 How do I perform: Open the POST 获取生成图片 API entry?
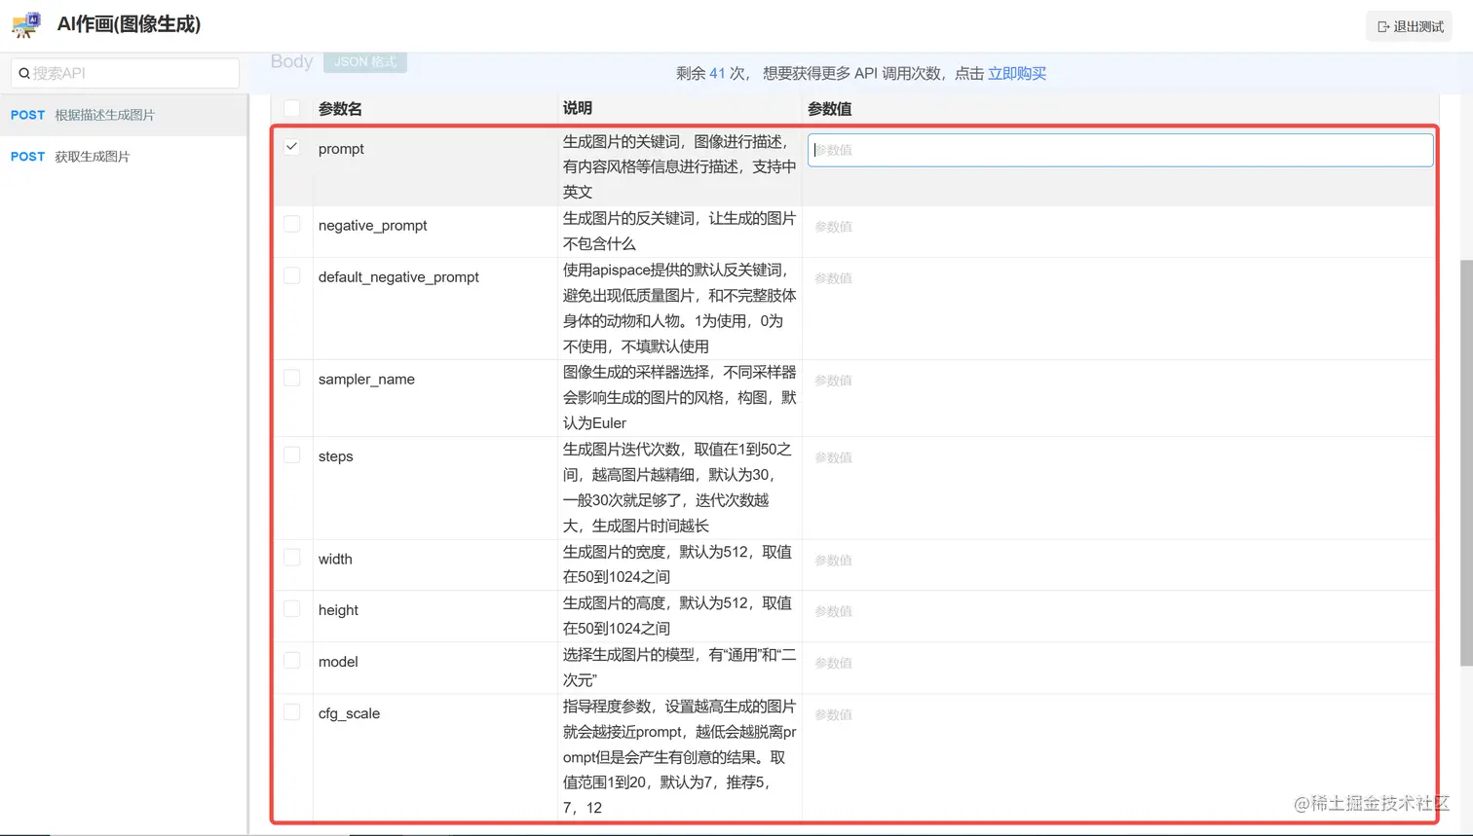click(124, 157)
